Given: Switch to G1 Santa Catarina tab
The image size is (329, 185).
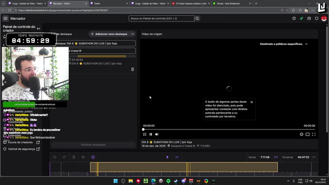Looking at the screenshot, I should pos(191,4).
